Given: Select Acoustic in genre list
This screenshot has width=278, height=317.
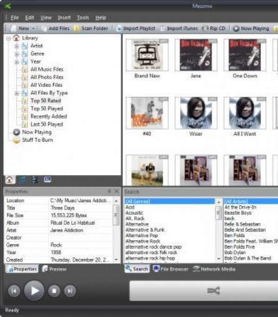Looking at the screenshot, I should click(x=134, y=213).
